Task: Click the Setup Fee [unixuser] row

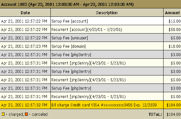Action: (90, 38)
